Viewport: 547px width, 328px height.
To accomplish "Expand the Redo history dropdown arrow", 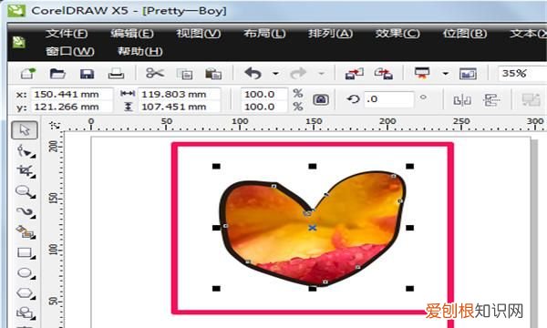I will 321,74.
